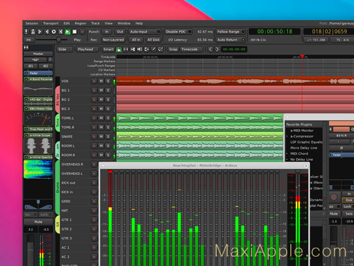Toggle the Fader processor enable LED

[26, 73]
